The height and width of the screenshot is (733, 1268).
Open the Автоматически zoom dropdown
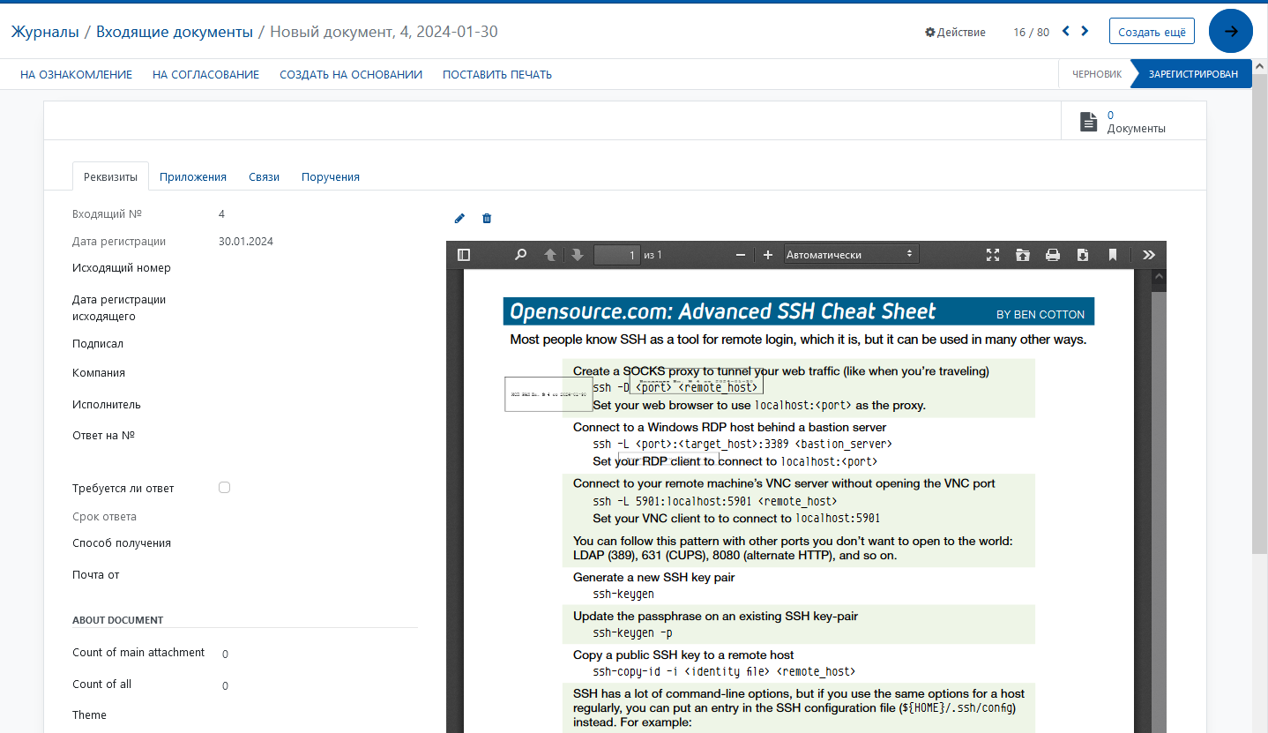(x=852, y=255)
